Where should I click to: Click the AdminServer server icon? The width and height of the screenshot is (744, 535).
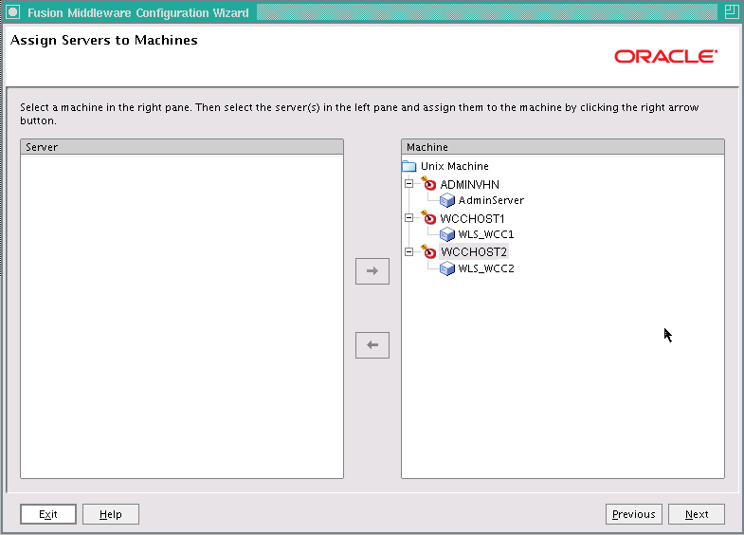click(447, 200)
